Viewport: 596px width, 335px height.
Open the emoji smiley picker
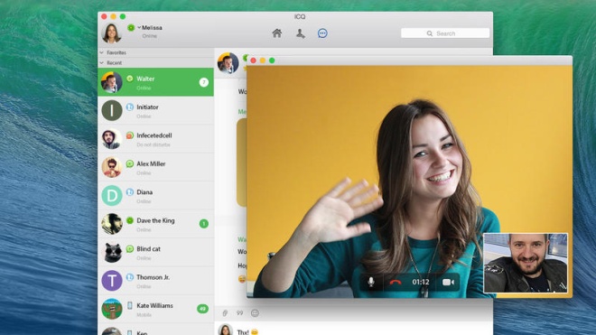[255, 313]
